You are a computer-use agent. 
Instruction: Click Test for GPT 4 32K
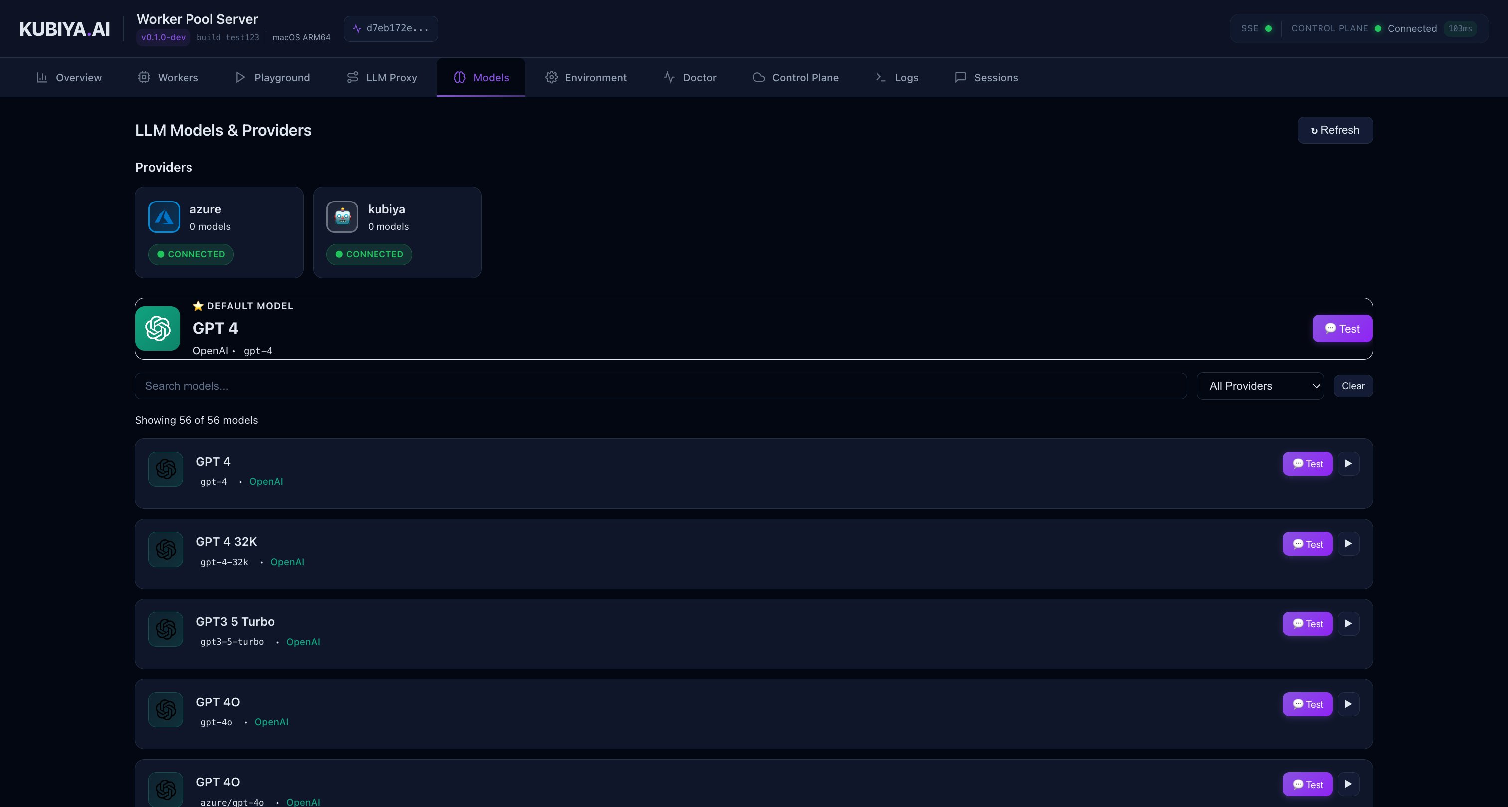tap(1307, 544)
